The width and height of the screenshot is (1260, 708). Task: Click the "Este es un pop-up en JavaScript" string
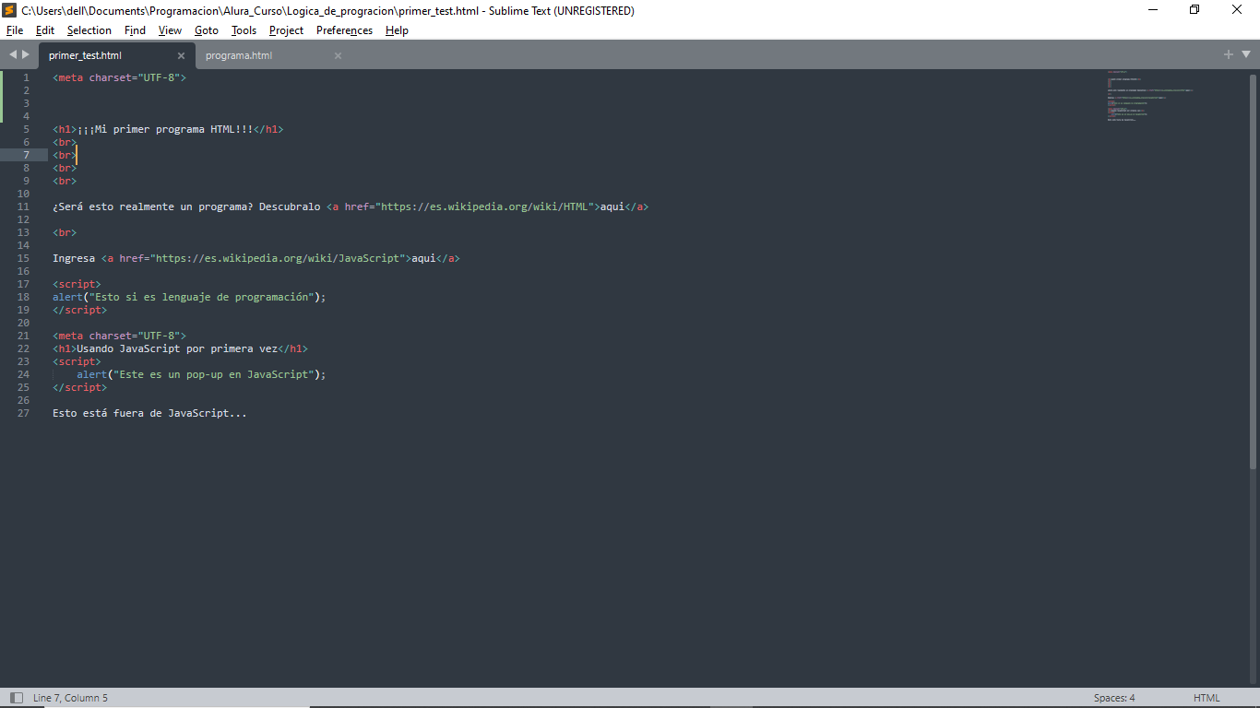[x=214, y=374]
